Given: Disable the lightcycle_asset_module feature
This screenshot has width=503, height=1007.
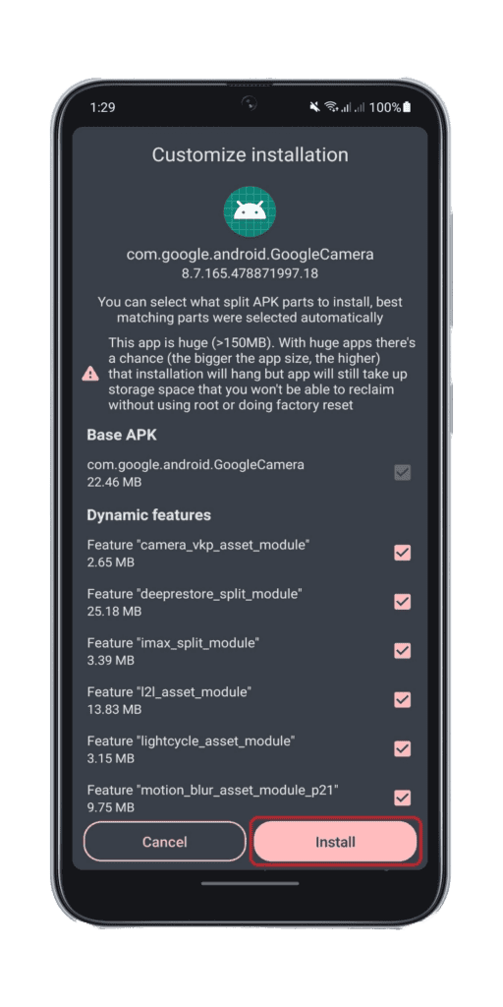Looking at the screenshot, I should point(402,748).
